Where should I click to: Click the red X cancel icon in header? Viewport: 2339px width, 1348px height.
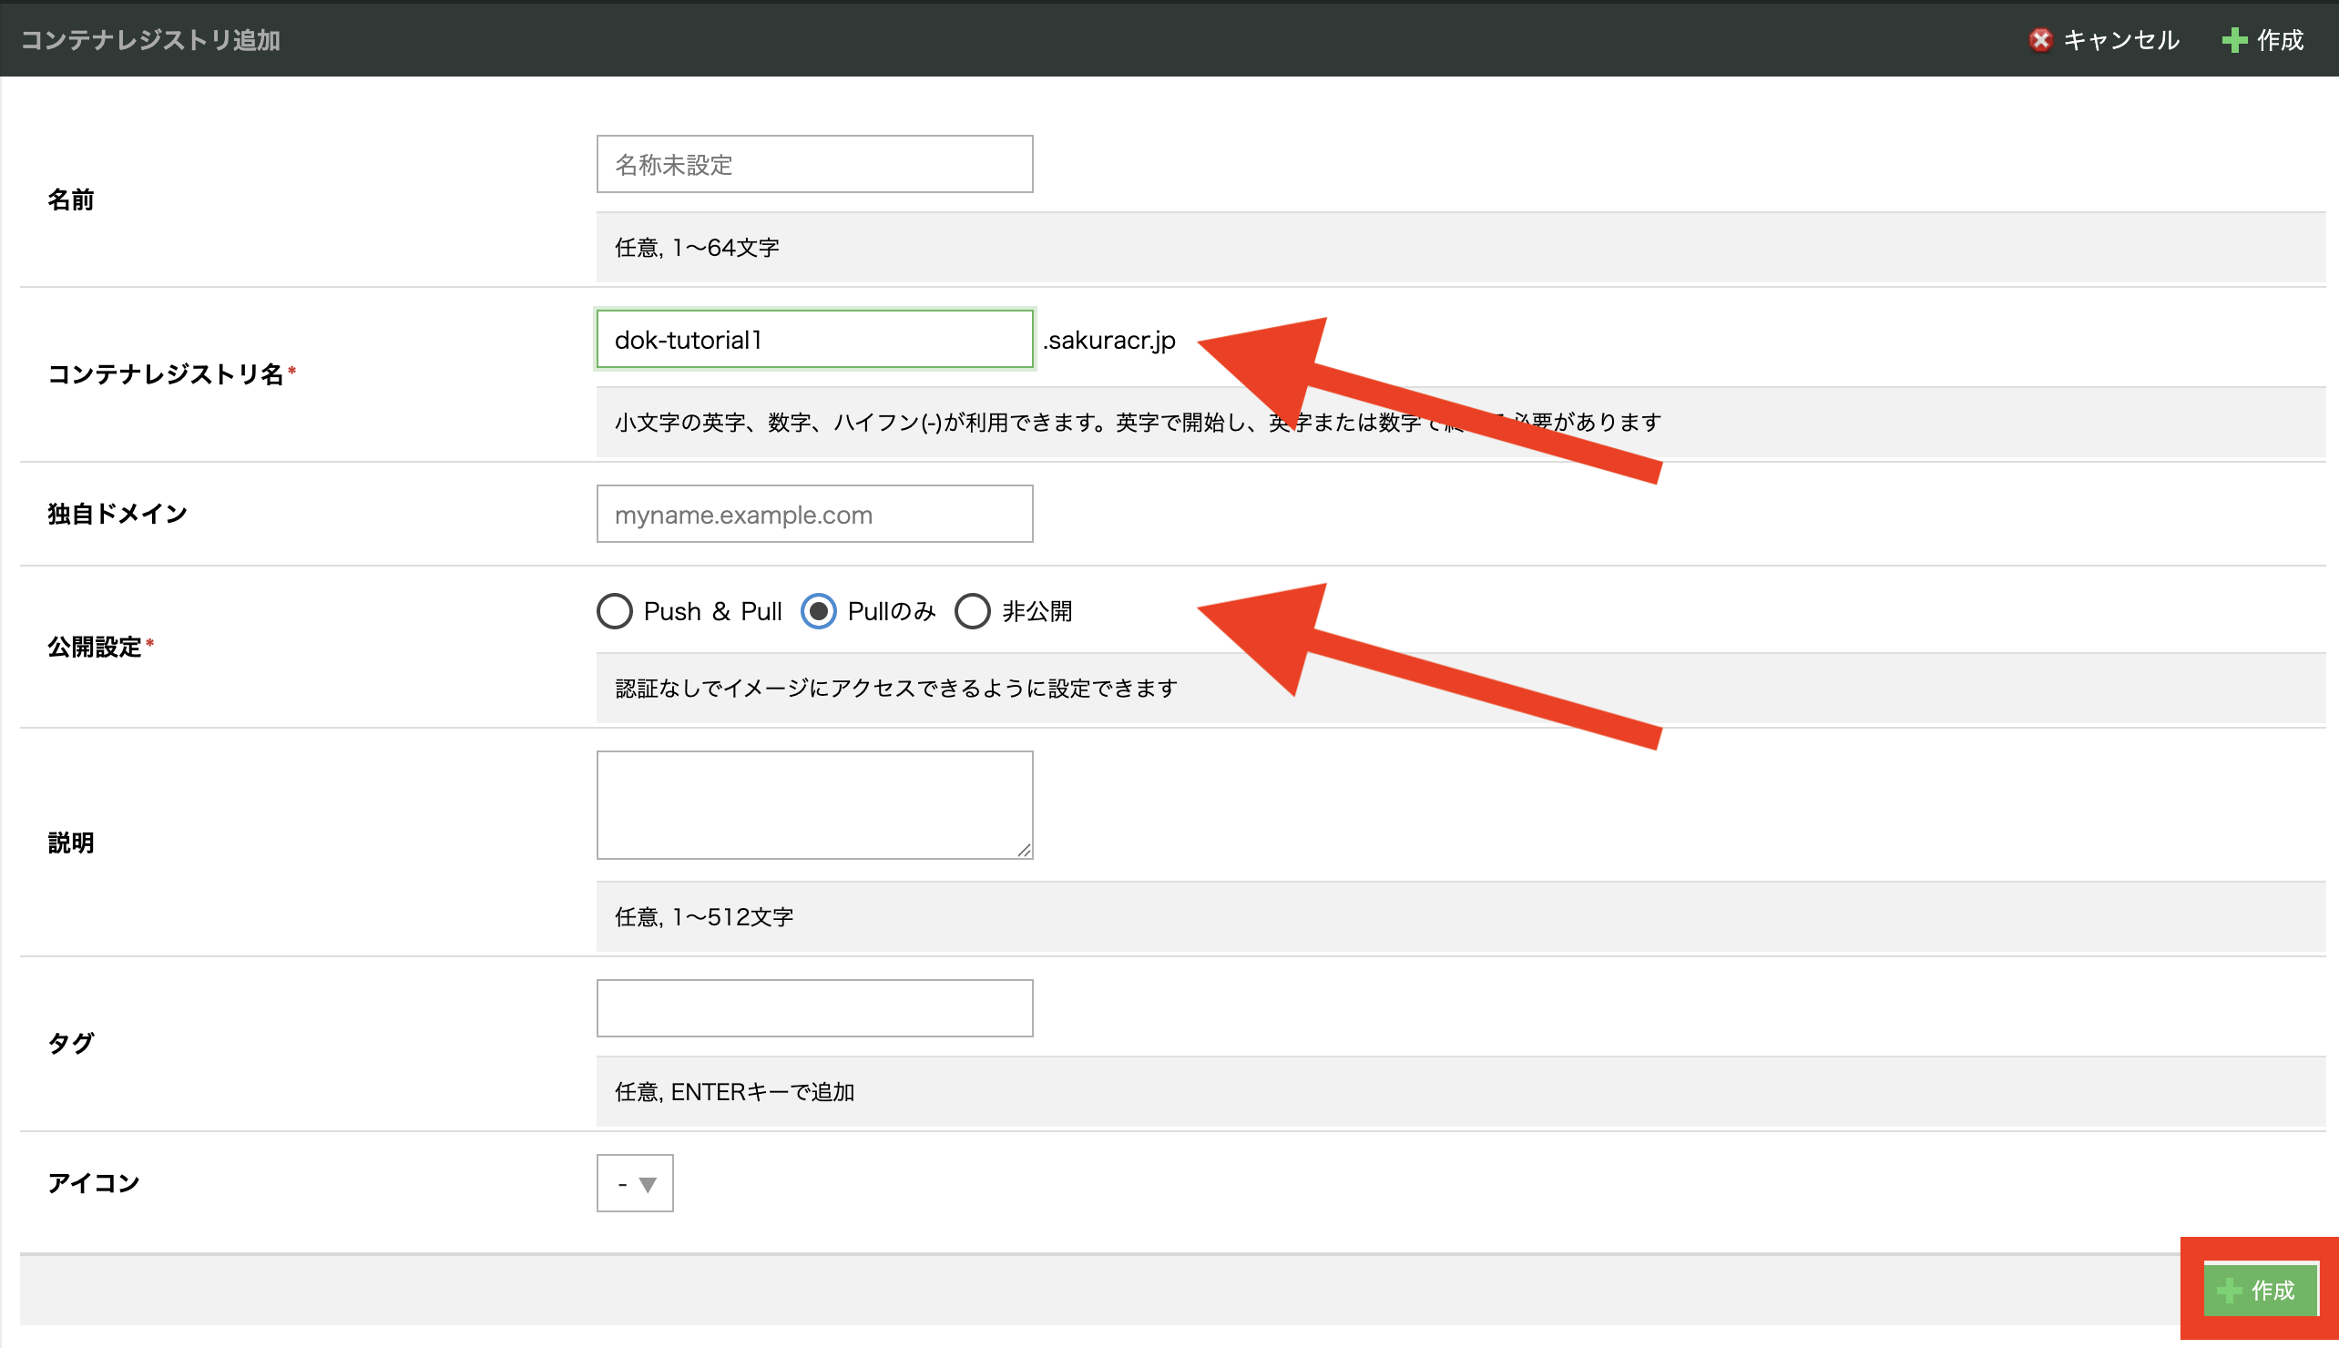2040,40
